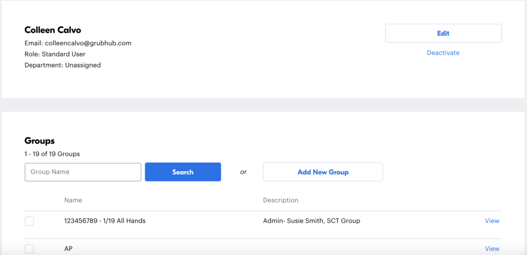527x255 pixels.
Task: Click the Role: Standard User line
Action: click(x=55, y=54)
